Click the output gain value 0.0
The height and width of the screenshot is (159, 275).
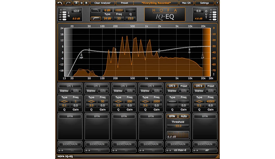click(x=199, y=11)
